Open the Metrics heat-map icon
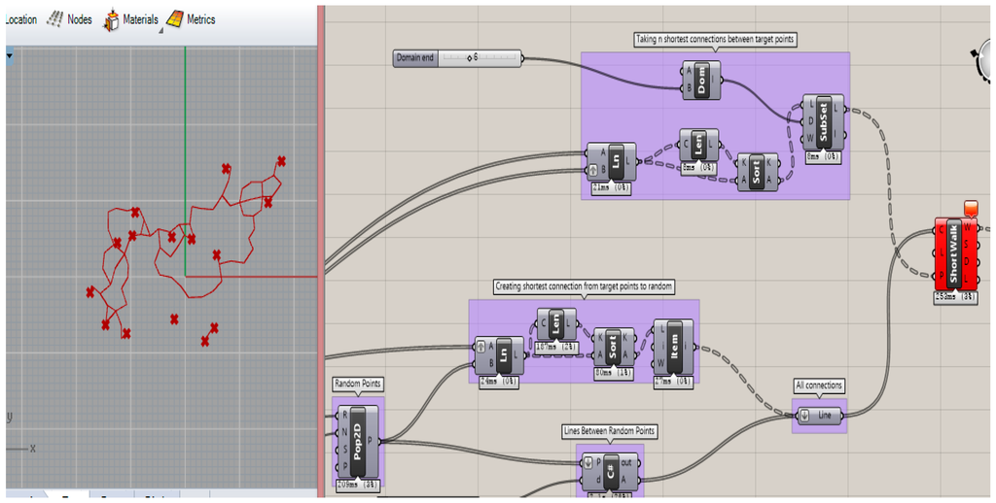The image size is (996, 503). [174, 19]
